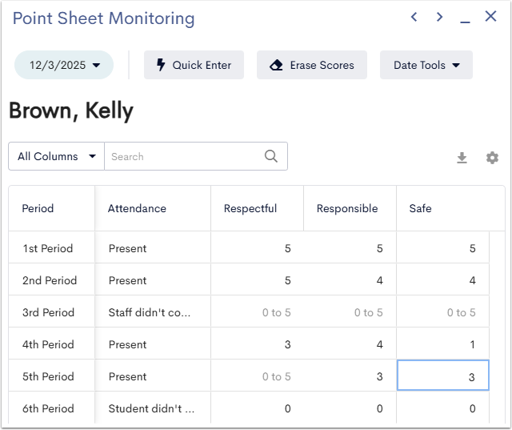
Task: Select 3rd Period Attendance 'Staff didn't co...'
Action: pos(153,312)
